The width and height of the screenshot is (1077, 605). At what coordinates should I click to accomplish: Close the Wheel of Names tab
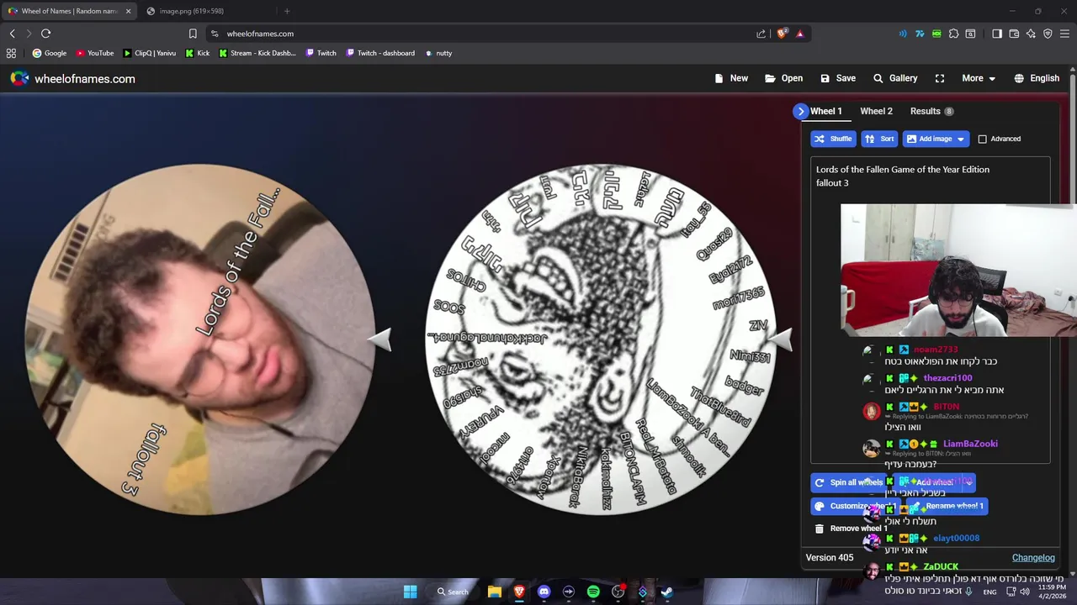(x=128, y=11)
